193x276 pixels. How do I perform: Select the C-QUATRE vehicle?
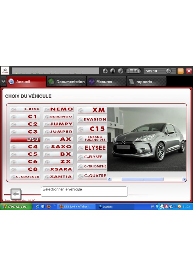pyautogui.click(x=92, y=176)
